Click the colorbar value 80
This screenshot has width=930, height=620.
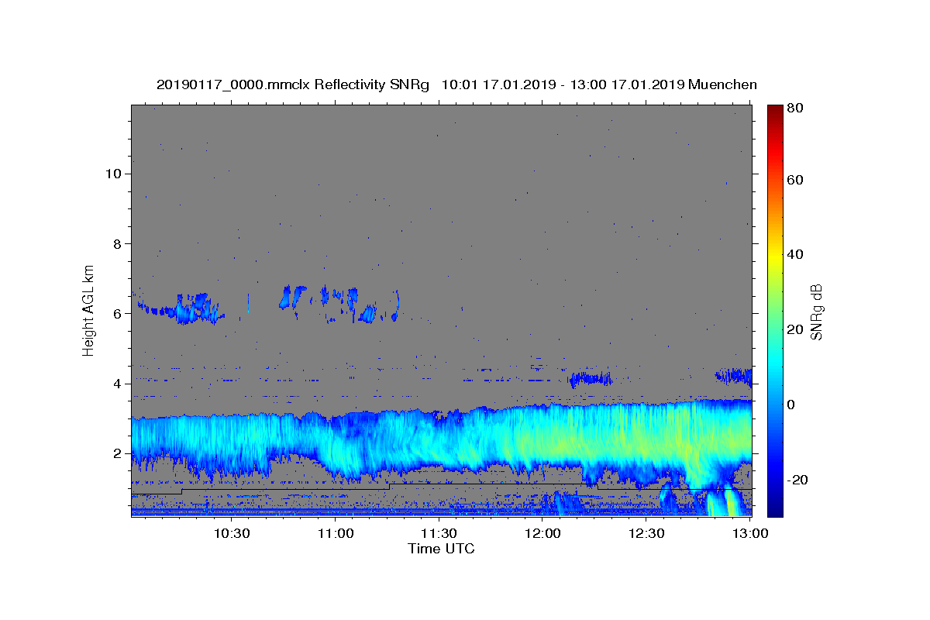point(796,108)
